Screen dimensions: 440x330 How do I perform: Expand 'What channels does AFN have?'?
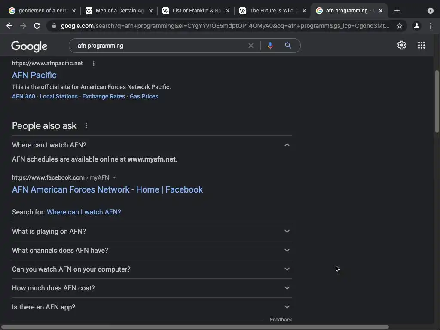click(152, 251)
